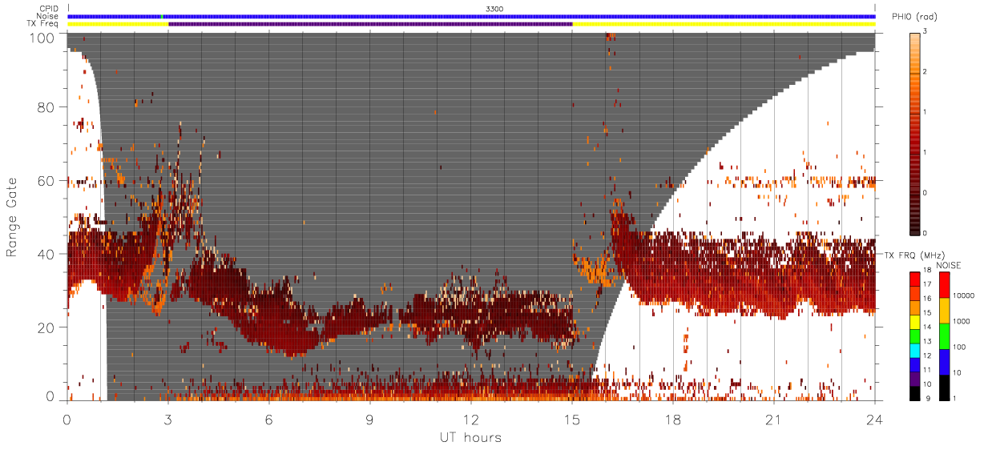Click the PHI0 (rad) colorbar title
Screen dimensions: 984x454
tap(915, 18)
